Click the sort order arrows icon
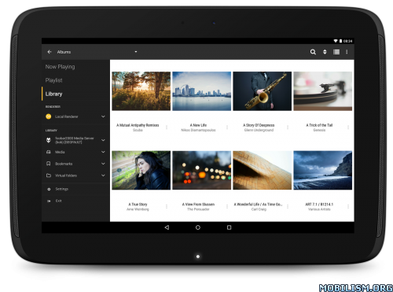 [325, 52]
